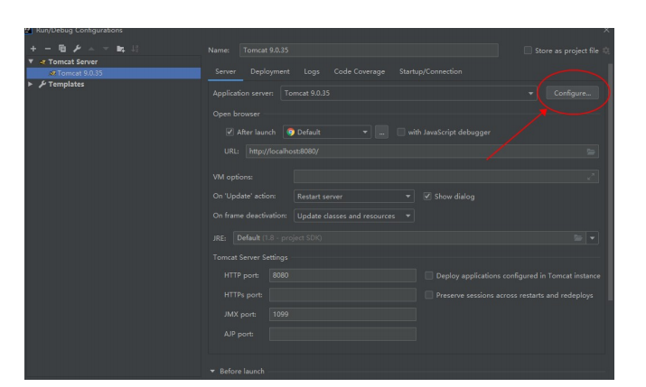This screenshot has width=646, height=387.
Task: Close the Run/Debug Configurations dialog
Action: coord(606,31)
